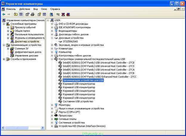186x136 pixels.
Task: Click the Звуковые, видео и игровые устройства icon
Action: click(56, 45)
